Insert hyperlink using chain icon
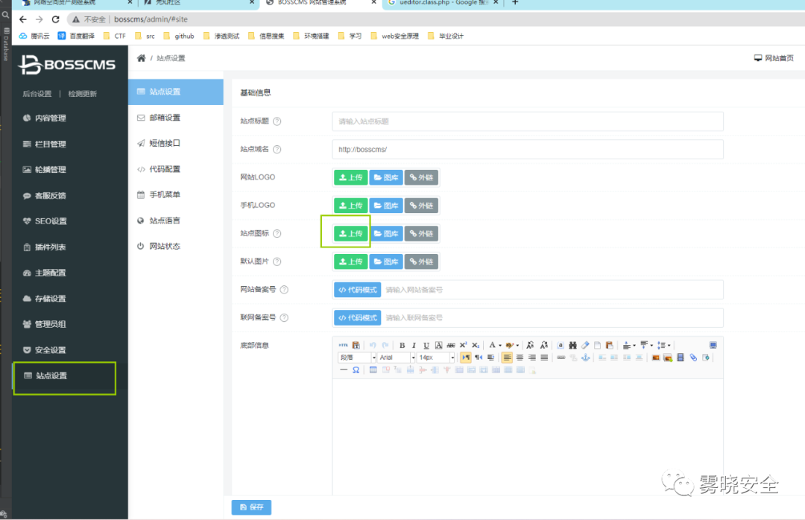805x520 pixels. click(x=561, y=358)
